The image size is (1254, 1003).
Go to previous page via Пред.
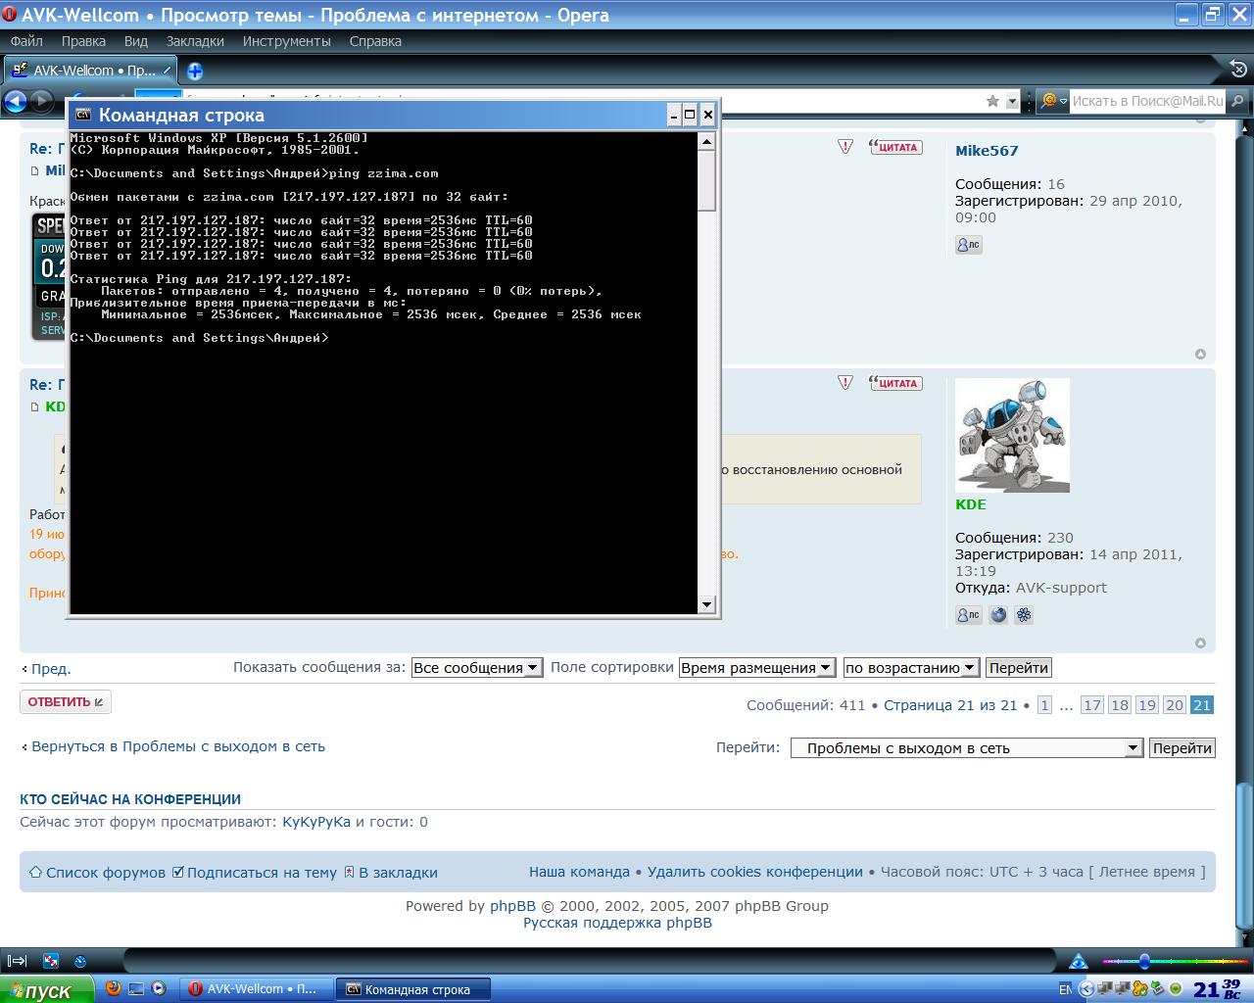click(49, 669)
